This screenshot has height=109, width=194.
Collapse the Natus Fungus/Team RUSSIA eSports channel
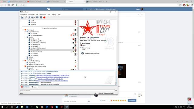point(23,66)
